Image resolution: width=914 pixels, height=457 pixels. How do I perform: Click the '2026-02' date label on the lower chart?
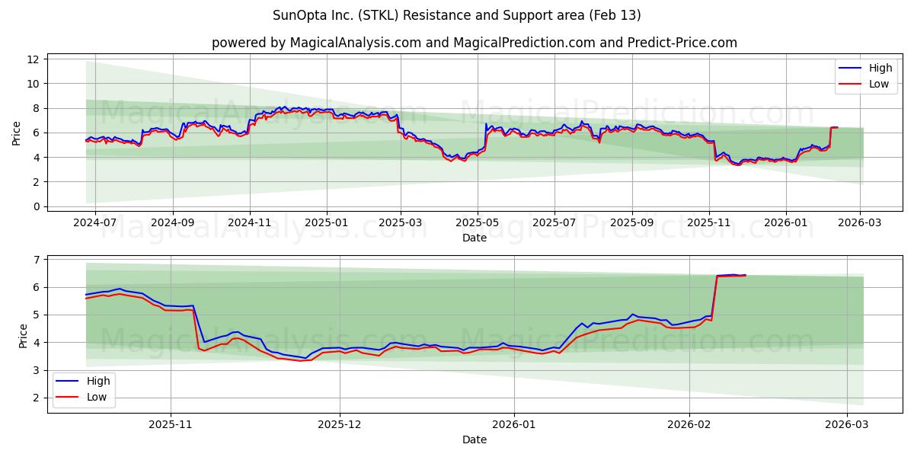(689, 425)
